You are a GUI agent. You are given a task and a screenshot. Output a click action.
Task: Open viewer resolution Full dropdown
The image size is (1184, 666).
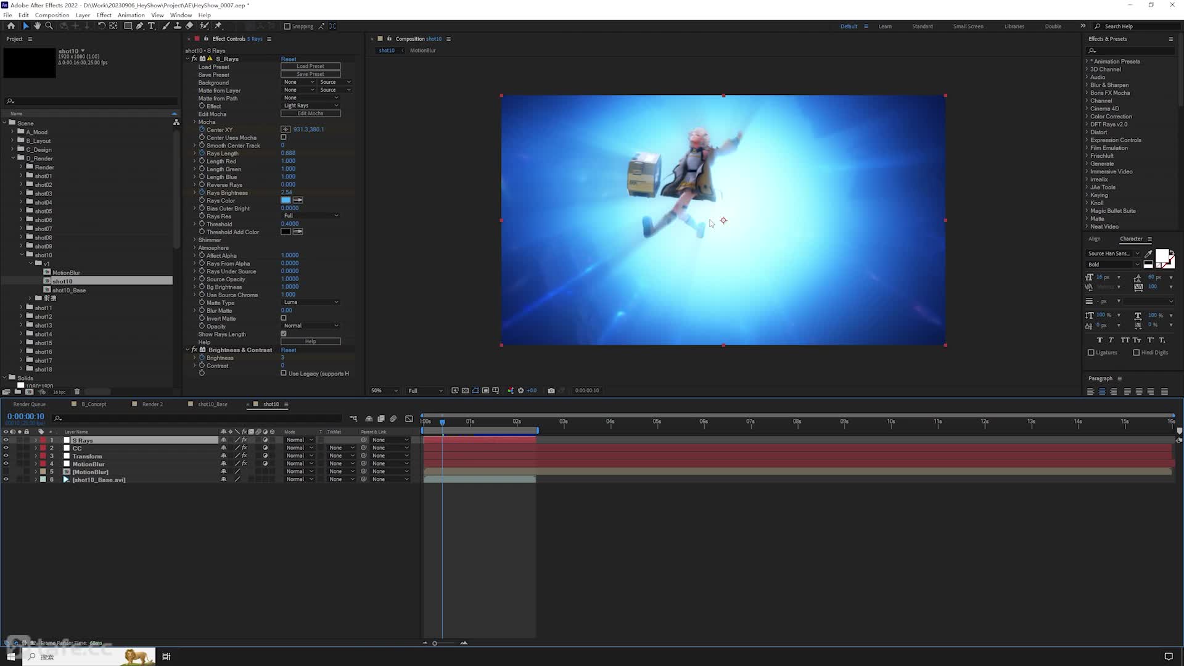click(425, 390)
